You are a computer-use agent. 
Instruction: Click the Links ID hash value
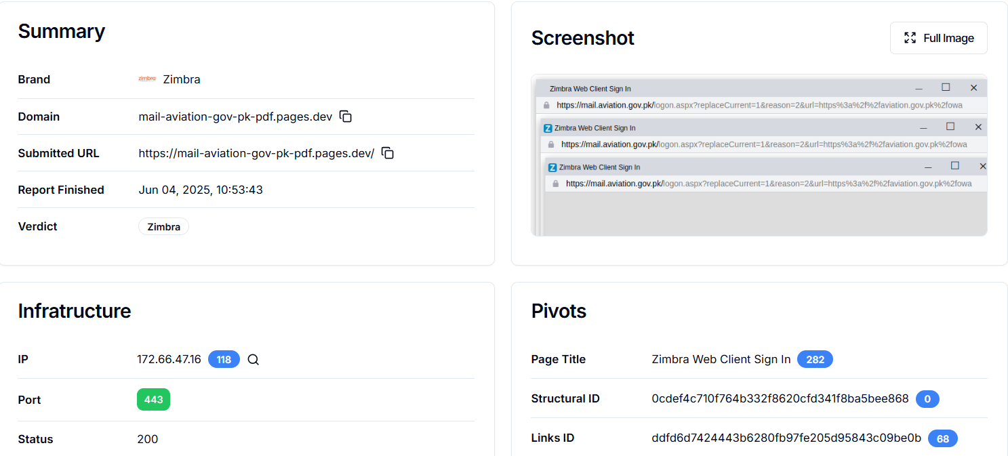click(x=786, y=438)
